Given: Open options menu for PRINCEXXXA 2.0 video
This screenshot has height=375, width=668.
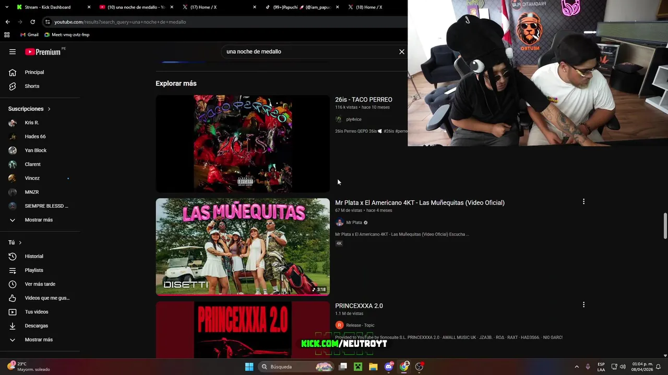Looking at the screenshot, I should (x=583, y=305).
